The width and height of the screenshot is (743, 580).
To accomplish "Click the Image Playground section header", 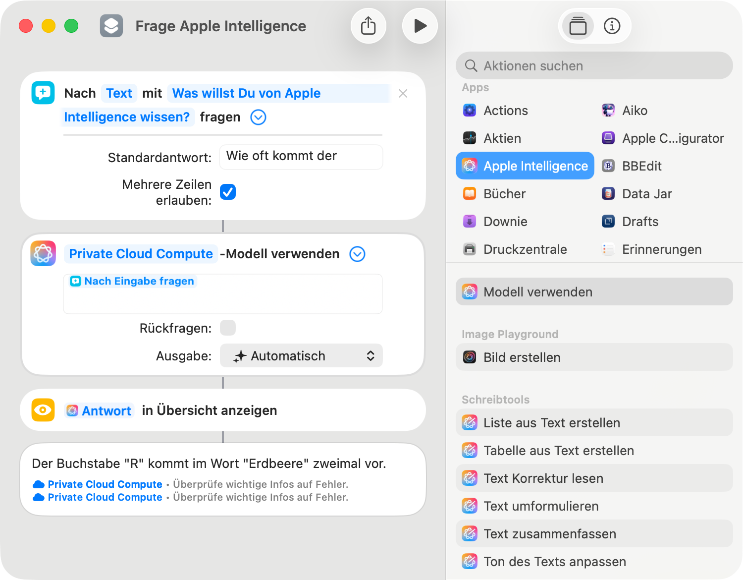I will tap(510, 334).
